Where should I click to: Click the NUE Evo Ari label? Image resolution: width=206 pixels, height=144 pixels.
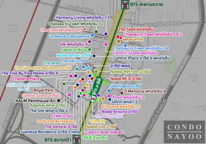pyautogui.click(x=95, y=138)
